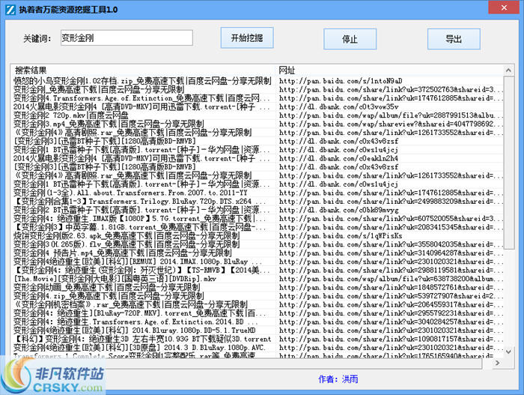Click URL http://dl.dbank.com/c0eakln2h4
Screen dimensions: 524x395
pyautogui.click(x=338, y=158)
